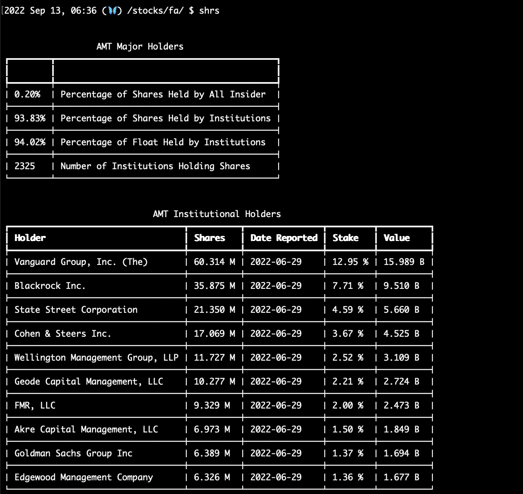Click the '11.727 M' shares cell
Viewport: 523px width, 494px height.
coord(214,358)
